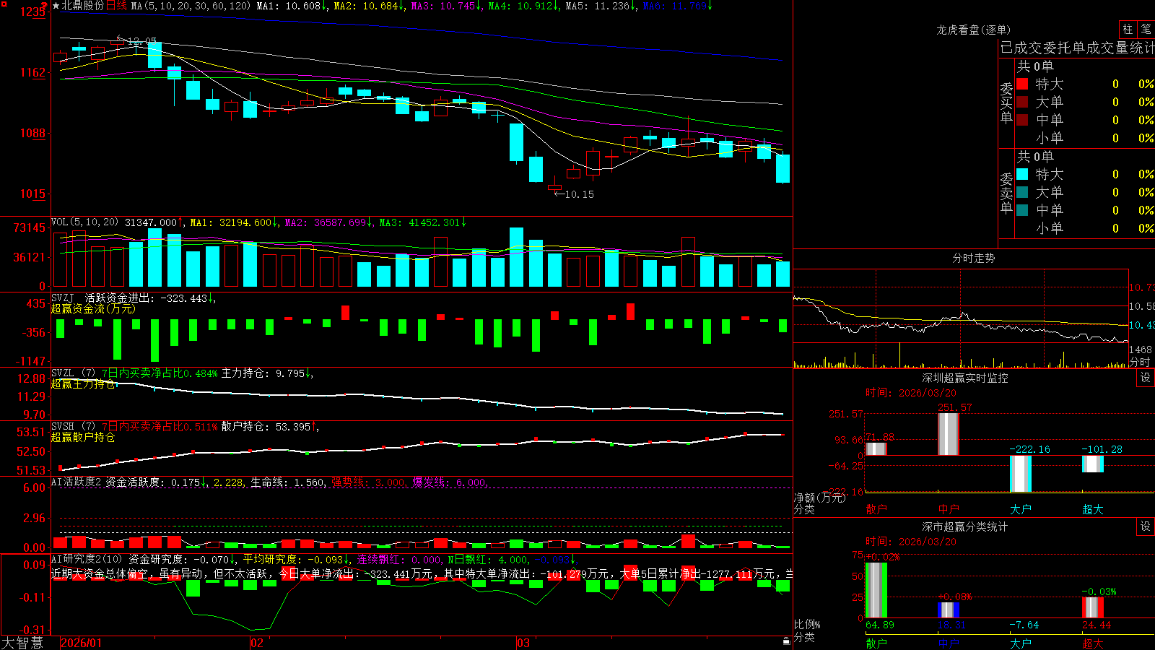This screenshot has height=650, width=1155.
Task: Click price scale label 1162
Action: [x=32, y=72]
